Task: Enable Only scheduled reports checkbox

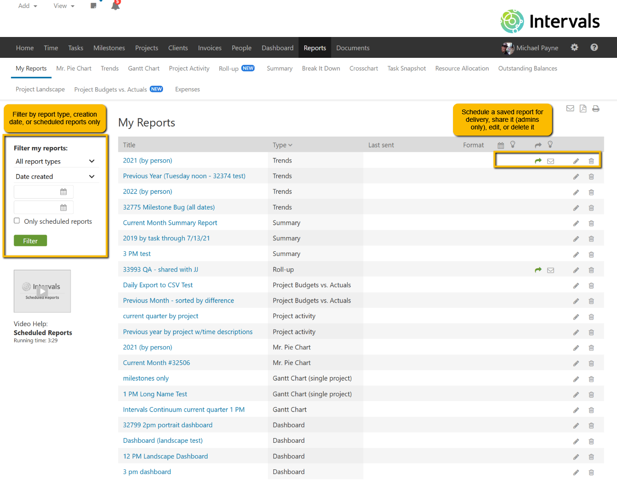Action: (17, 221)
